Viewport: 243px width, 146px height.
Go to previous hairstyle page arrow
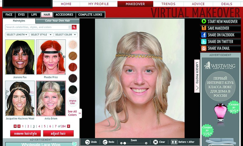[x=19, y=126]
